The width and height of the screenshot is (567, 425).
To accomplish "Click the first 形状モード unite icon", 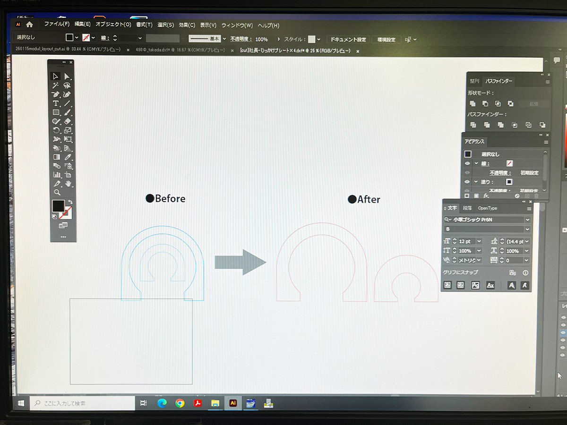I will tap(472, 103).
